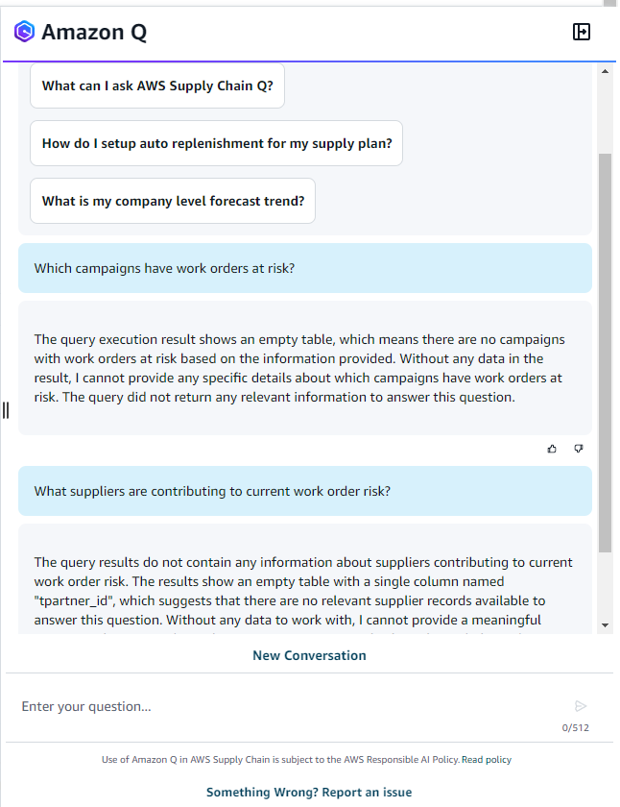Click the left panel resize handle
The image size is (620, 807).
click(x=5, y=410)
